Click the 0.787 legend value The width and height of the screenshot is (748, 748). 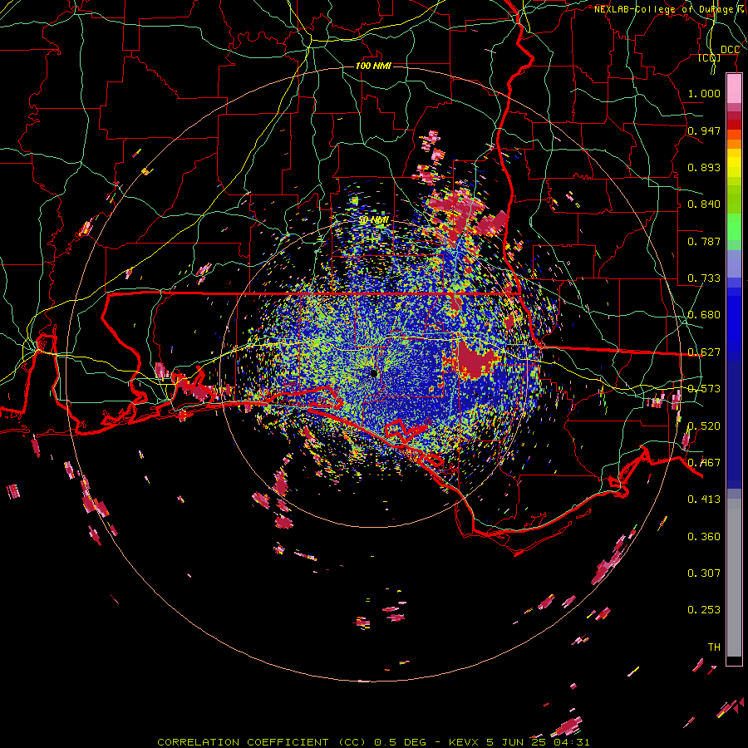coord(704,241)
